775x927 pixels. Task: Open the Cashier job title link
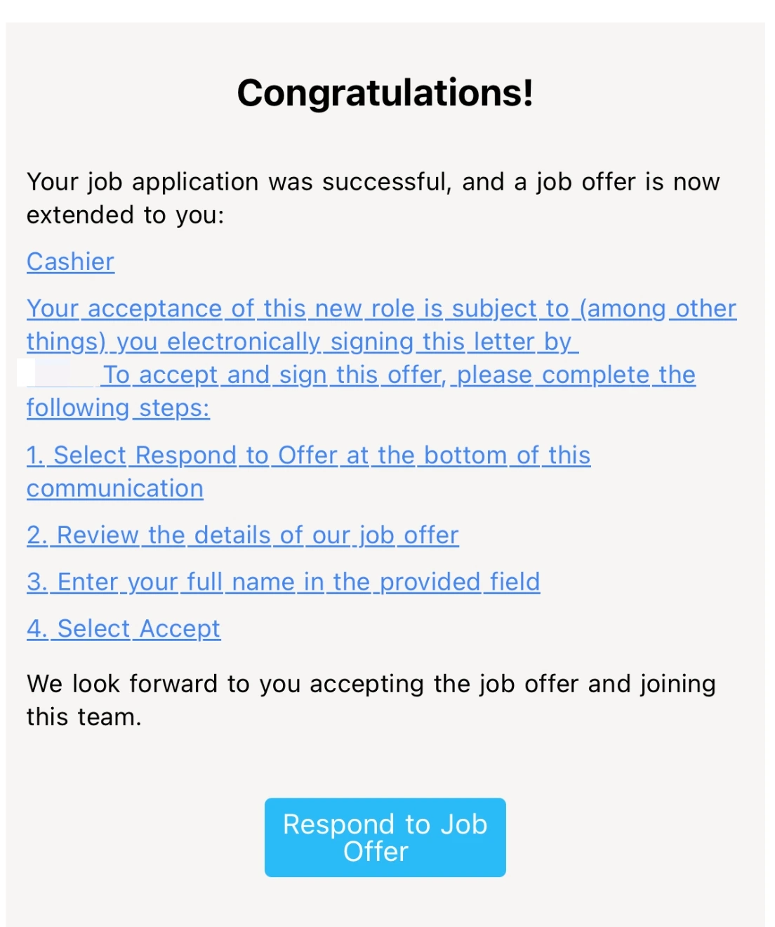point(70,261)
